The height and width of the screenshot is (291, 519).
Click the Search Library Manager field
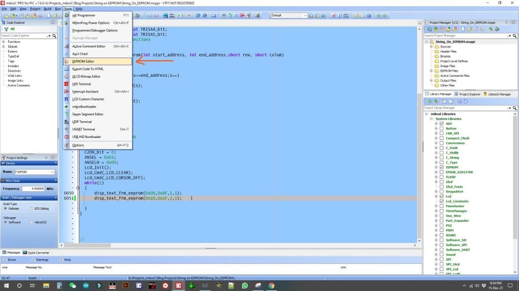click(465, 108)
